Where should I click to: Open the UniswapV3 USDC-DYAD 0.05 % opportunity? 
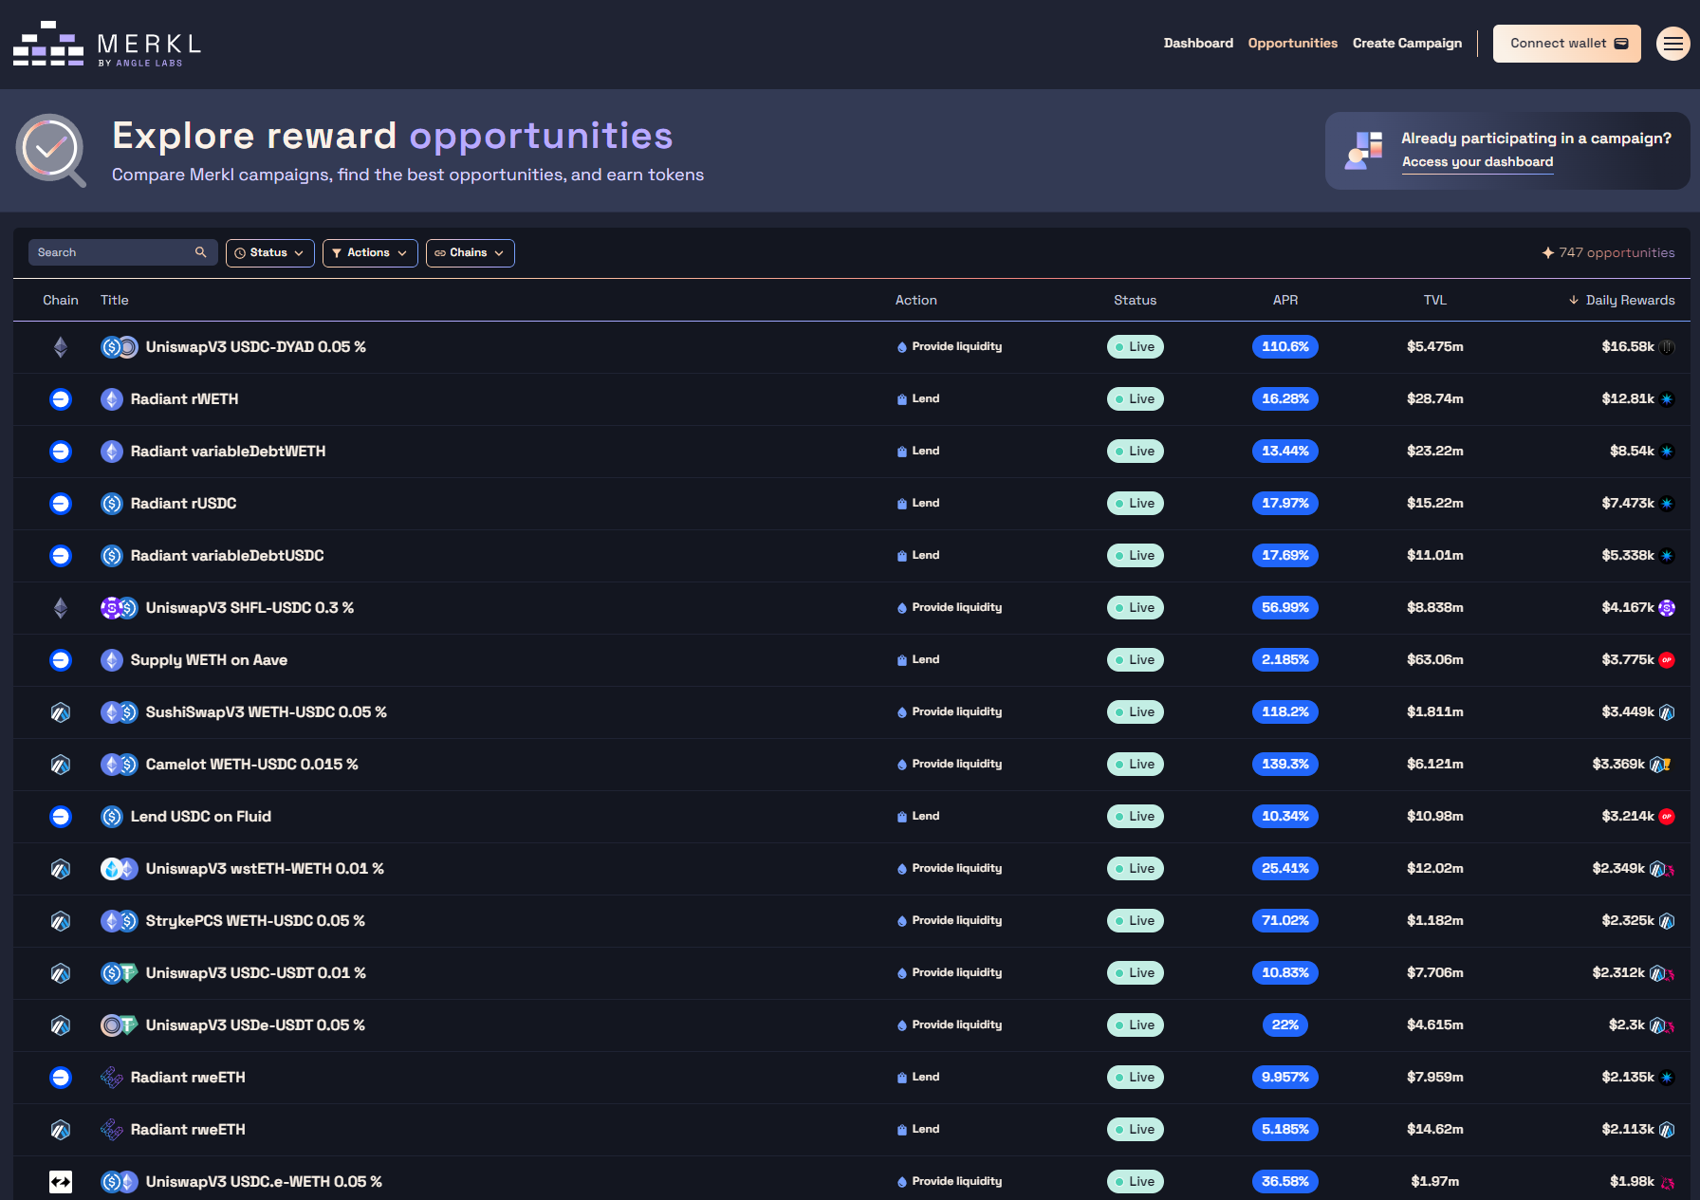click(x=256, y=347)
